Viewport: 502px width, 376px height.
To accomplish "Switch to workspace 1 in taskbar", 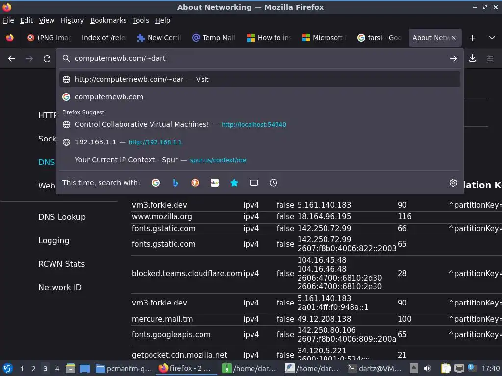I will tap(22, 369).
